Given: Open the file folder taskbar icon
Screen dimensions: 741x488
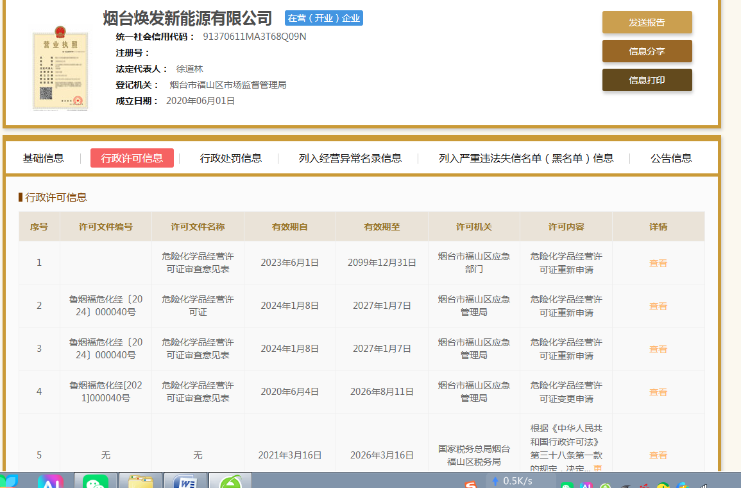Looking at the screenshot, I should click(x=141, y=482).
